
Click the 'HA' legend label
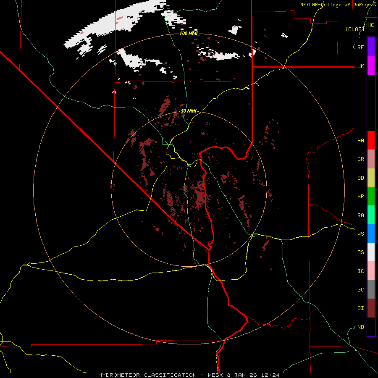coord(360,141)
